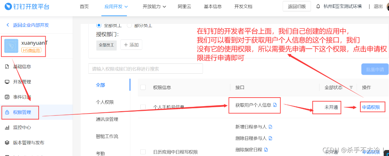Expand the 开放能力 dropdown menu

[154, 7]
